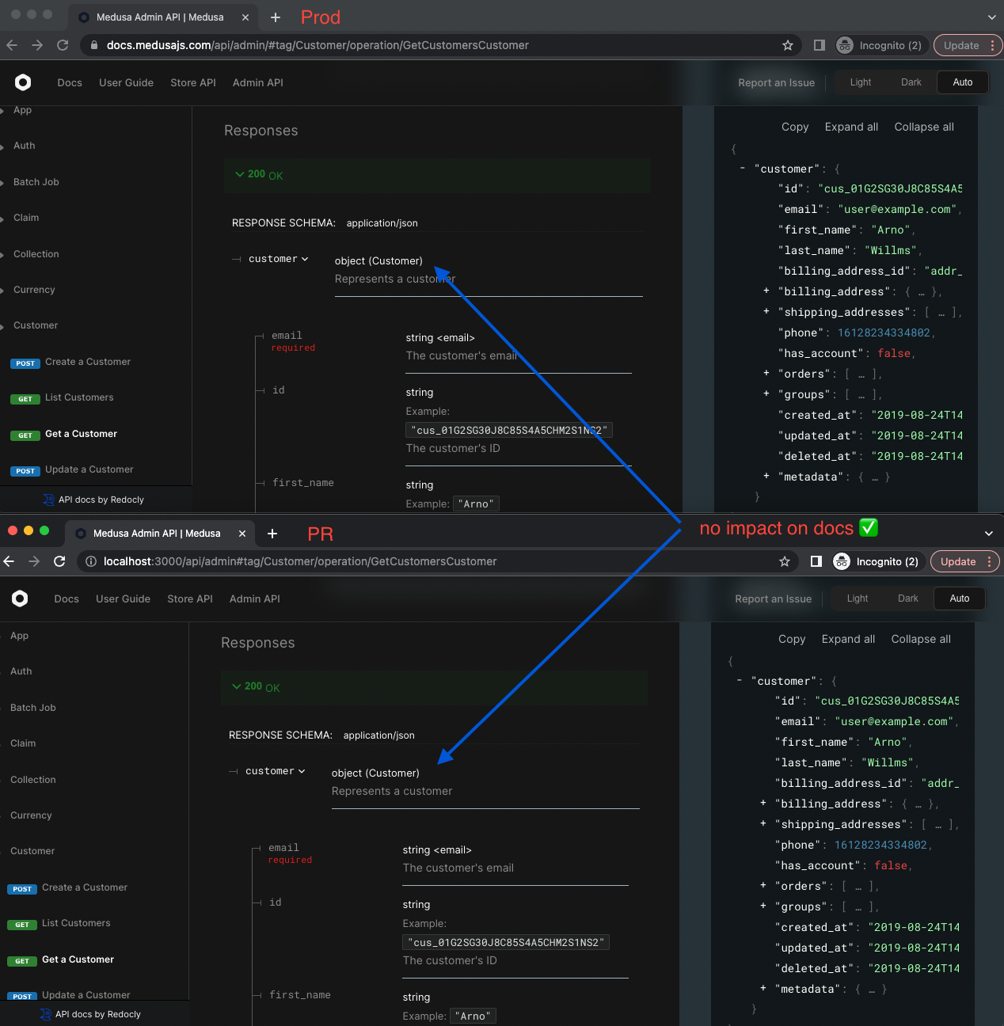This screenshot has width=1004, height=1026.
Task: Reload page in PR browser window
Action: point(59,561)
